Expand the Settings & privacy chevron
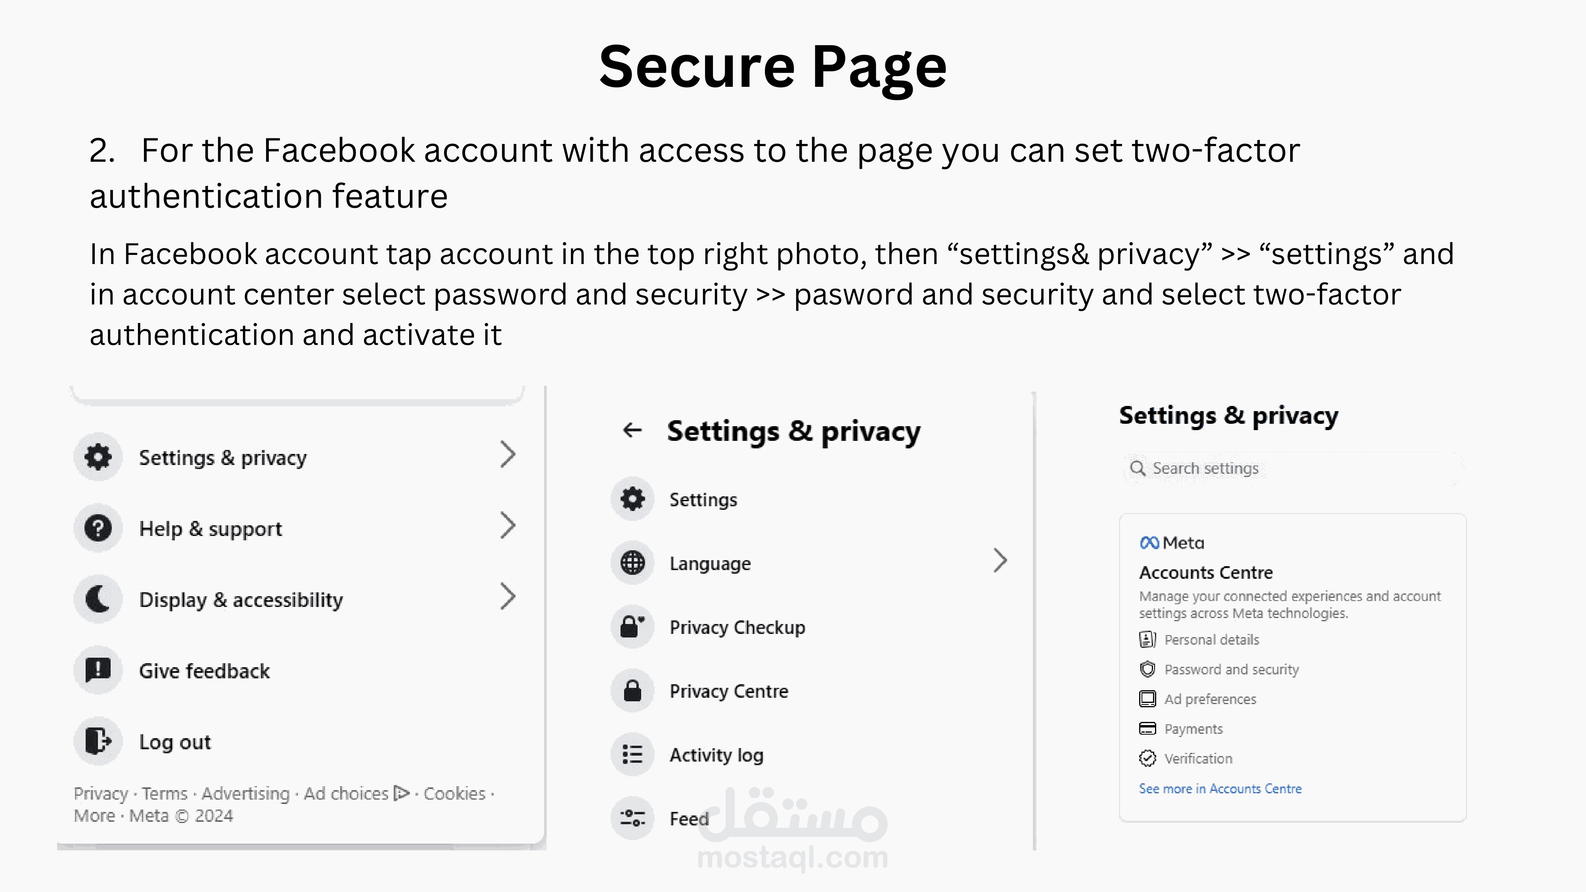 [x=508, y=455]
